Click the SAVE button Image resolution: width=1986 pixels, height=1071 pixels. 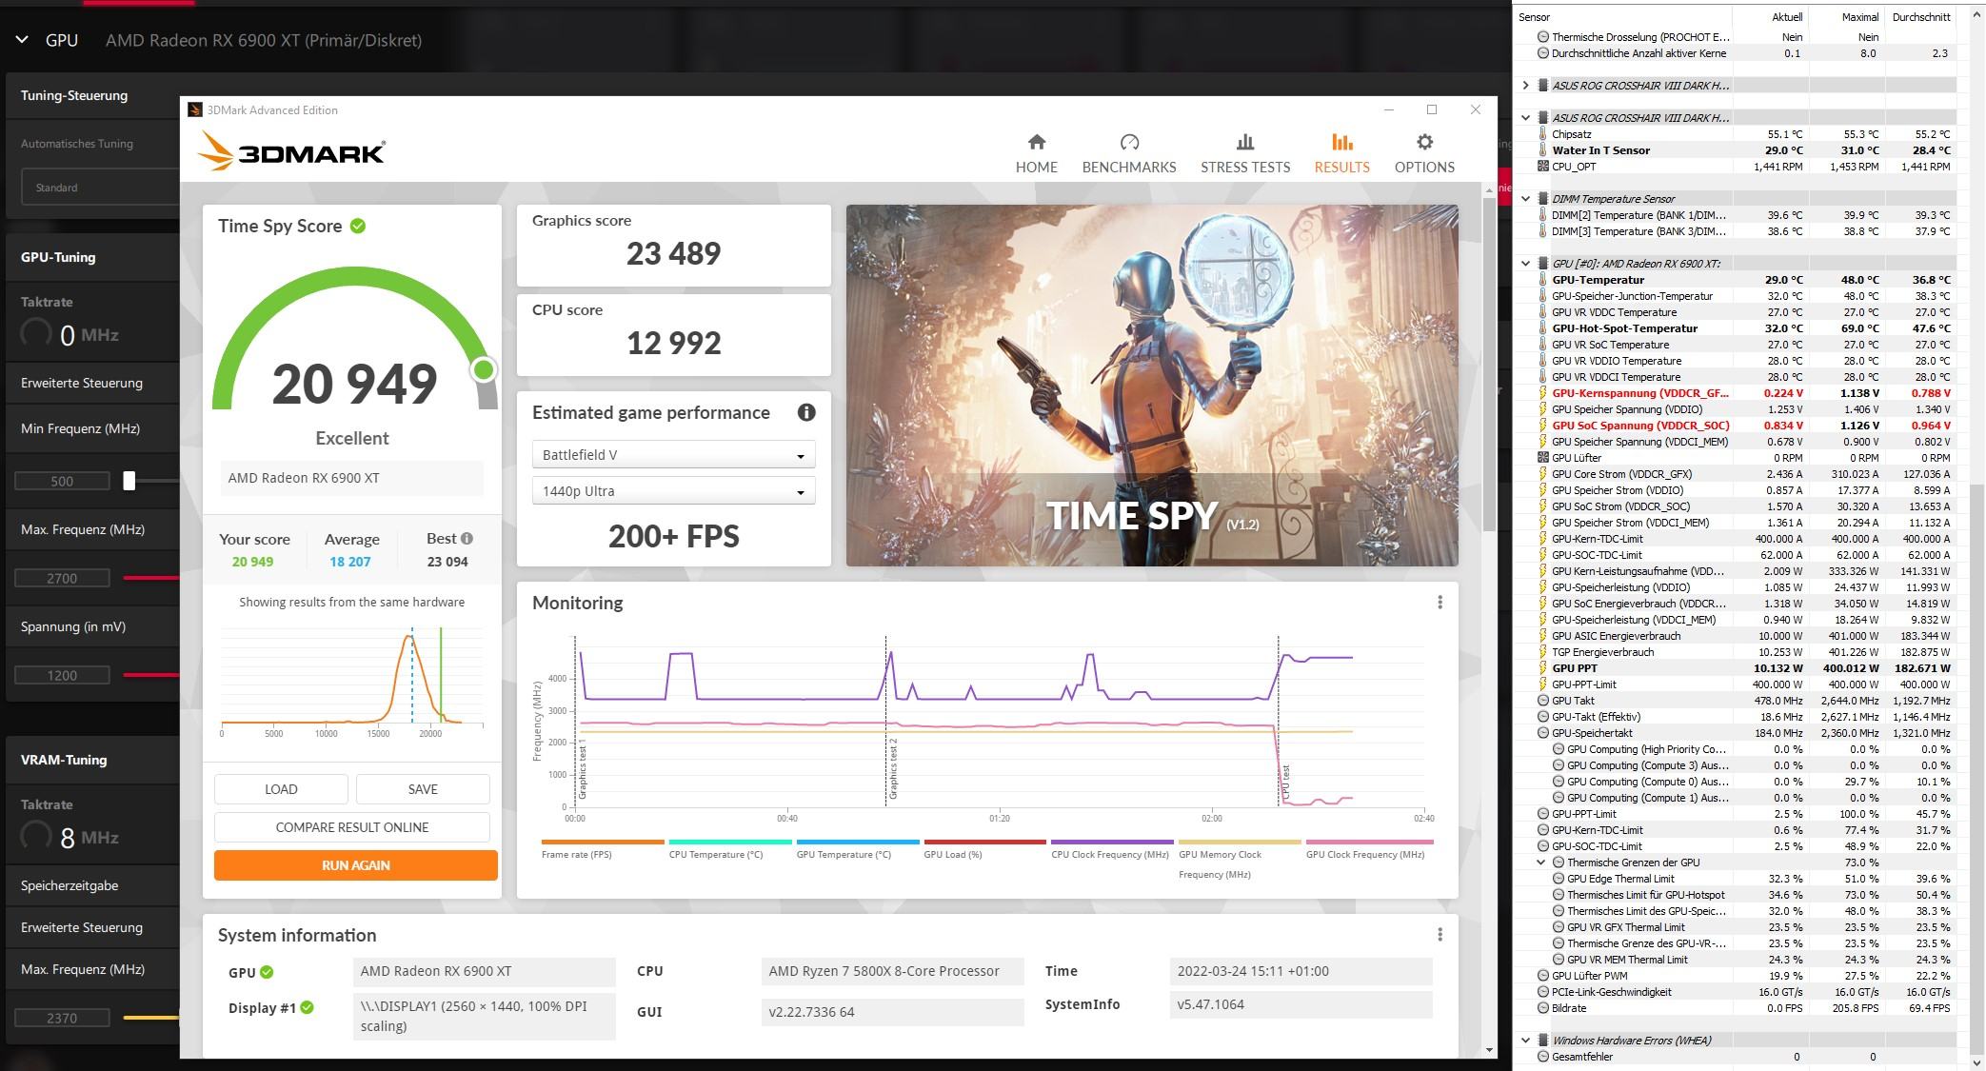pyautogui.click(x=423, y=789)
